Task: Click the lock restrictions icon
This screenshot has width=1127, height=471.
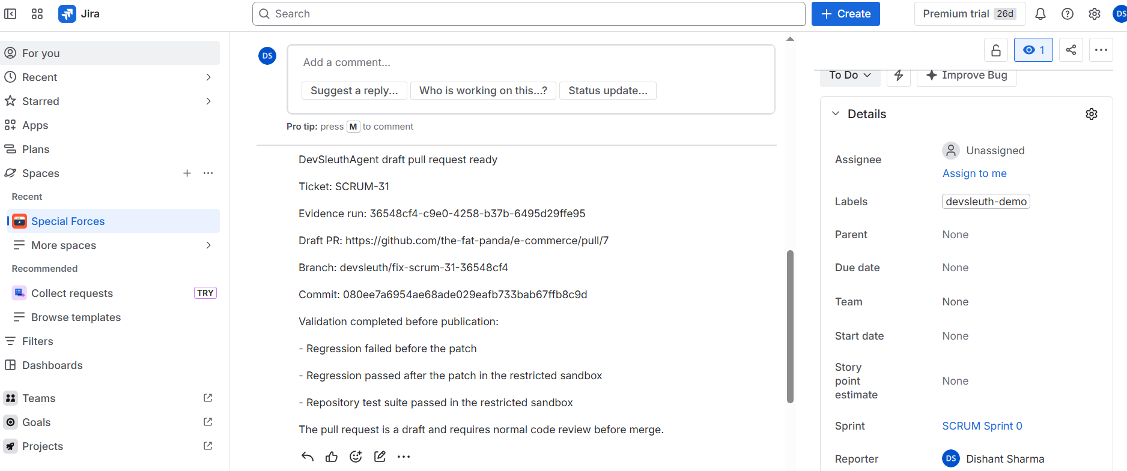Action: [995, 50]
